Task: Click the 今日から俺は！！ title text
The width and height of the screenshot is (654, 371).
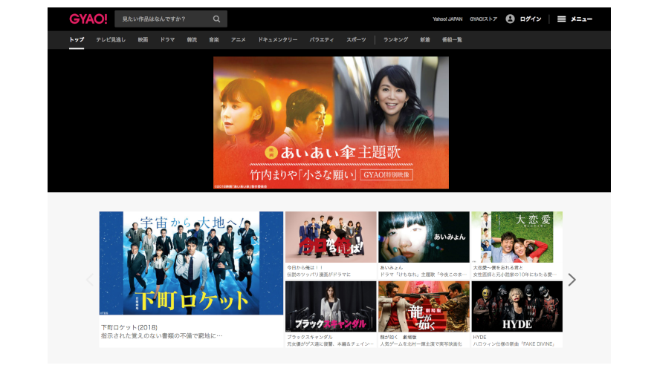Action: 305,268
